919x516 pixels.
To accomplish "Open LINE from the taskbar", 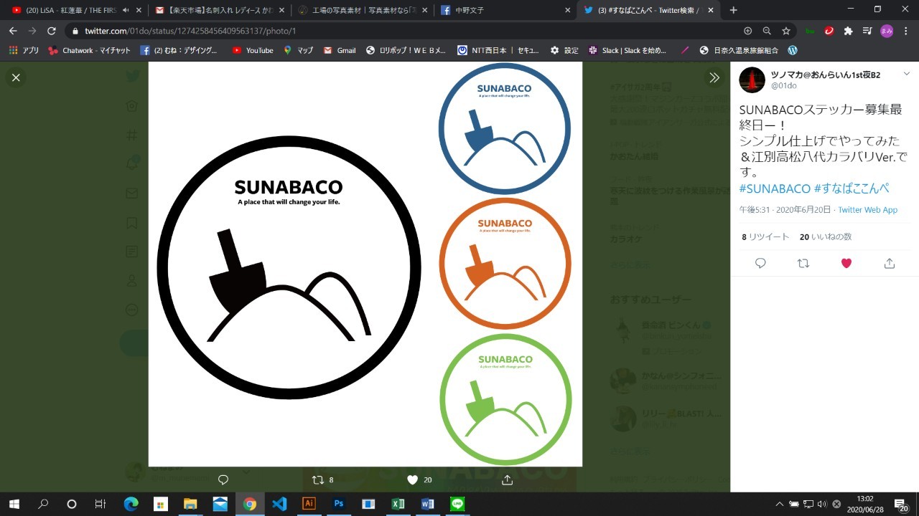I will pos(457,504).
